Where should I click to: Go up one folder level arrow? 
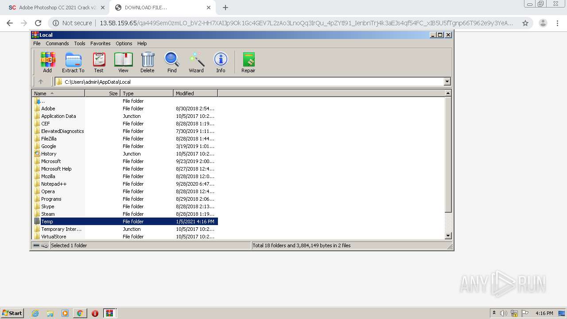41,82
